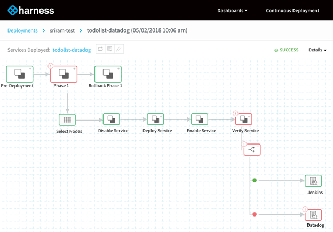Open the Dashboards dropdown menu
333x232 pixels.
(x=232, y=11)
